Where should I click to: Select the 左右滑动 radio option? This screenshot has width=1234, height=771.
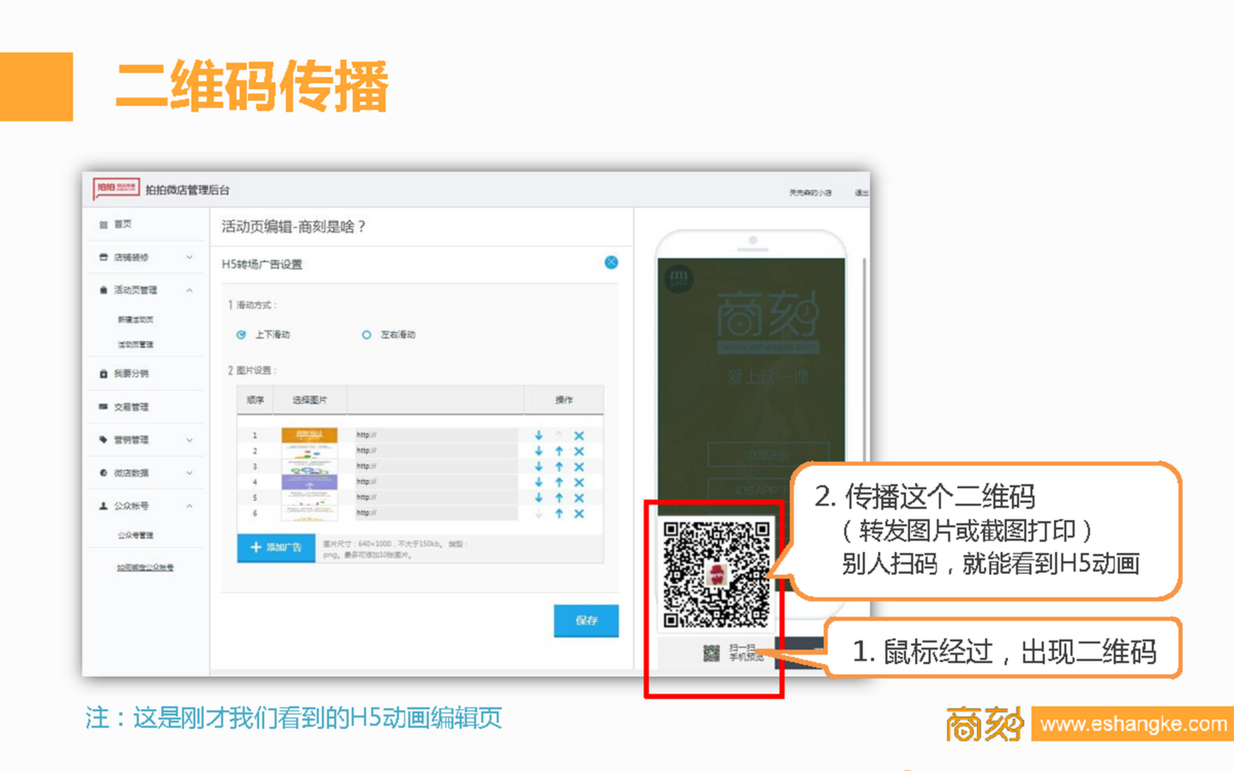click(x=366, y=334)
